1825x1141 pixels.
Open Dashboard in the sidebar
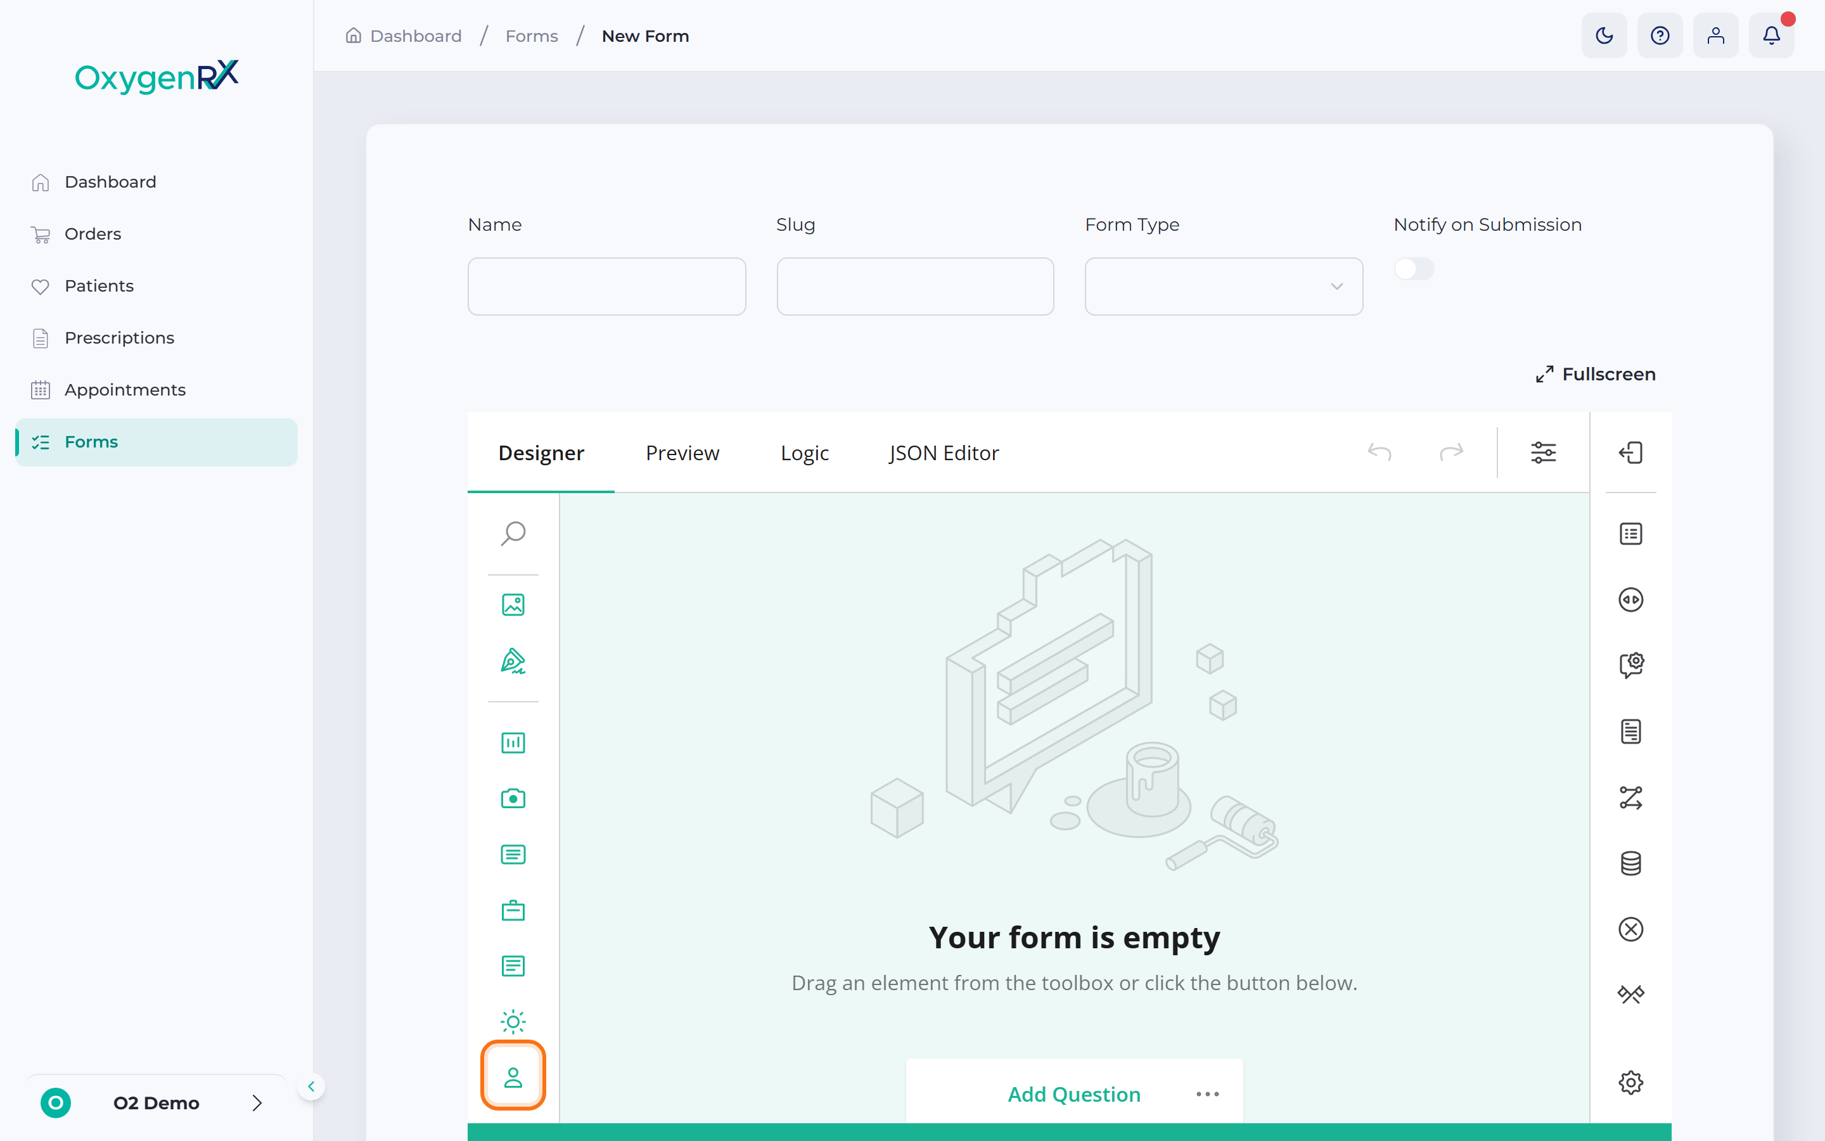click(156, 182)
